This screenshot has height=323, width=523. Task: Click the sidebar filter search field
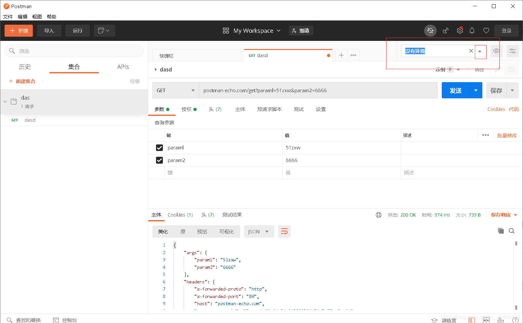(74, 51)
